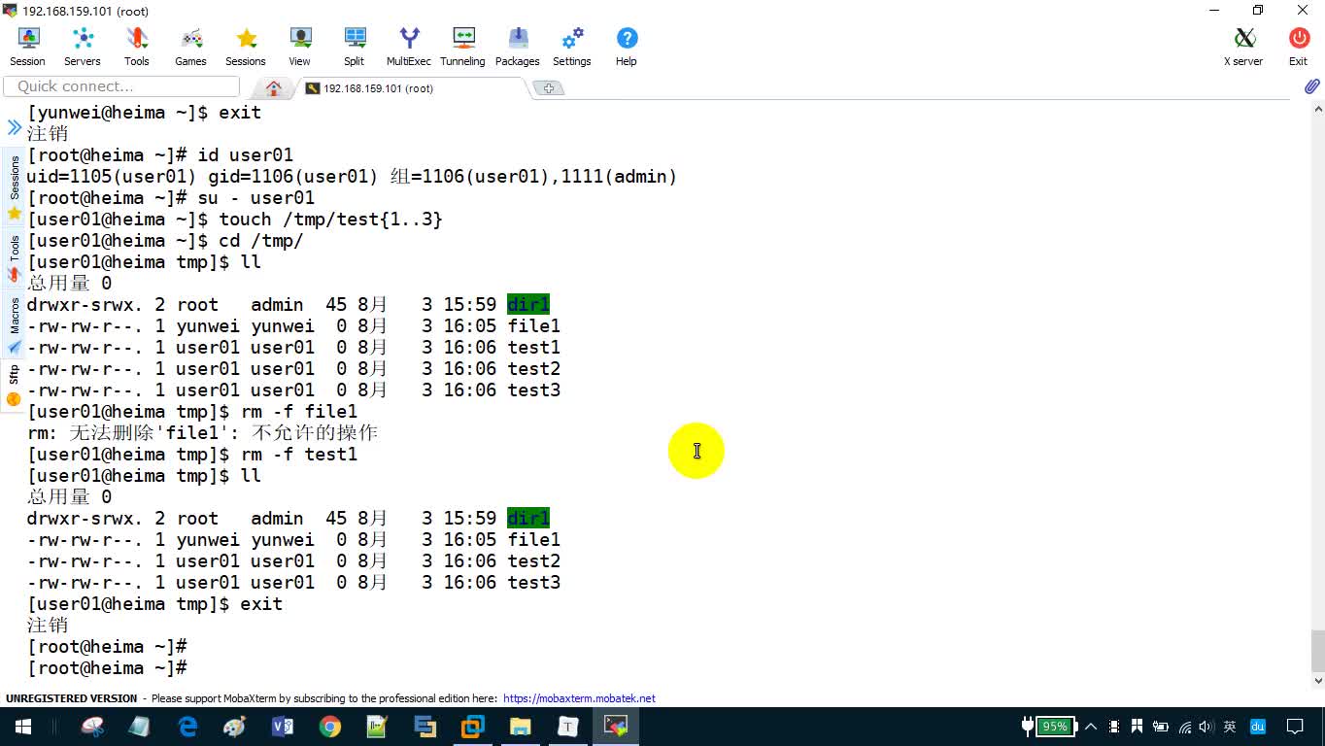Open the Sessions star button

pos(246,47)
